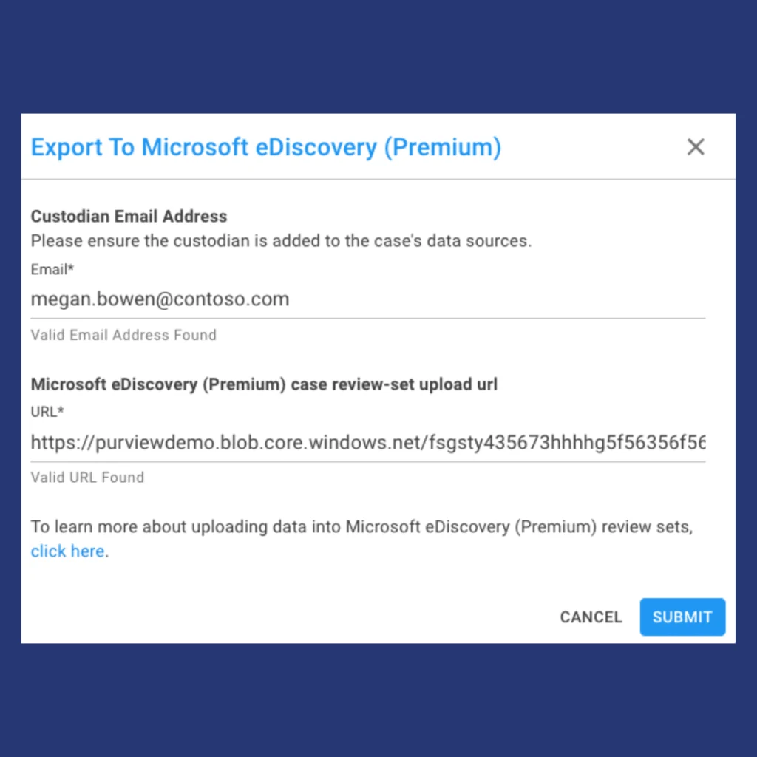Click the 'To learn more about uploading data' sentence
The height and width of the screenshot is (757, 757).
(362, 526)
